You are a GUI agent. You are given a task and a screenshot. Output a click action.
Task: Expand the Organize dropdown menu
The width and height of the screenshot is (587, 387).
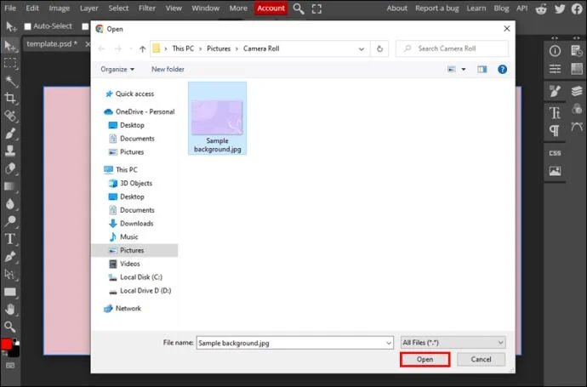point(117,69)
